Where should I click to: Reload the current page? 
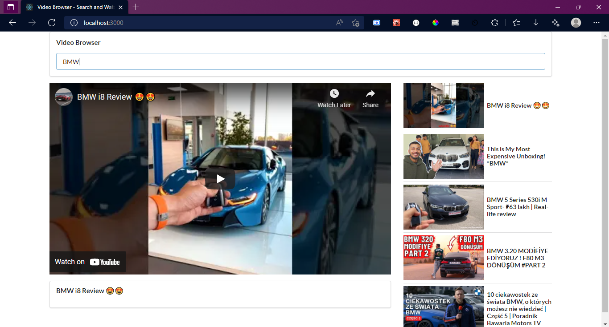[x=52, y=22]
